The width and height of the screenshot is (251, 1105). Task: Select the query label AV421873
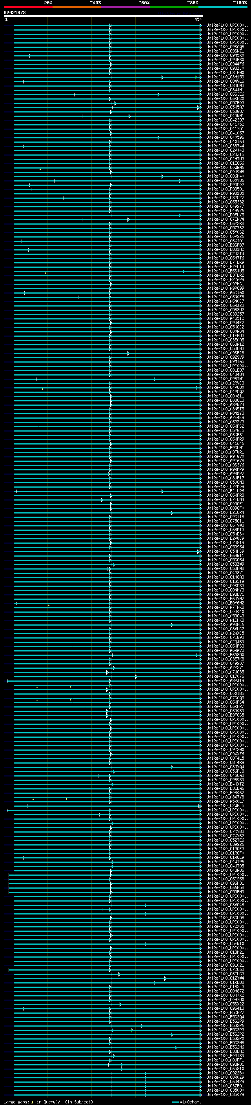click(15, 13)
